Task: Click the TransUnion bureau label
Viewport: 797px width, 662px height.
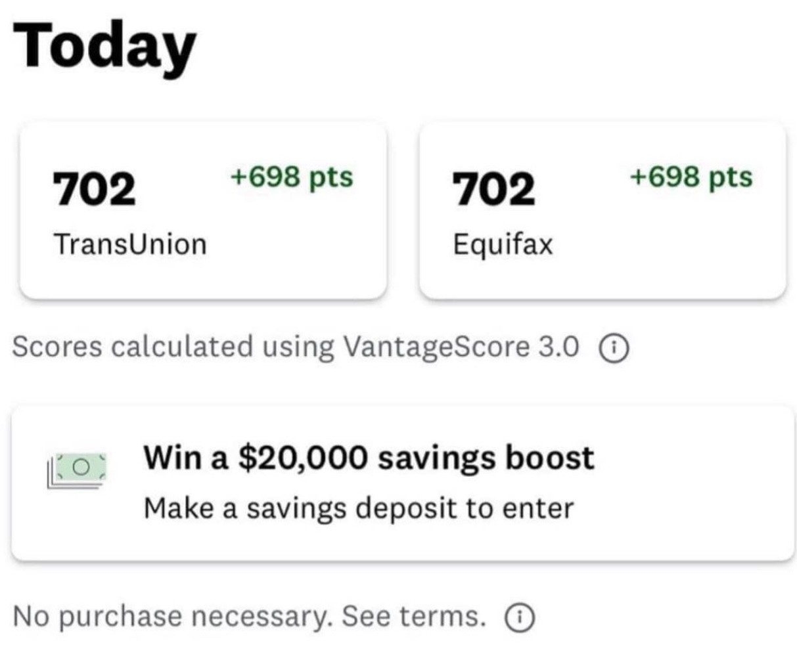Action: click(x=130, y=244)
